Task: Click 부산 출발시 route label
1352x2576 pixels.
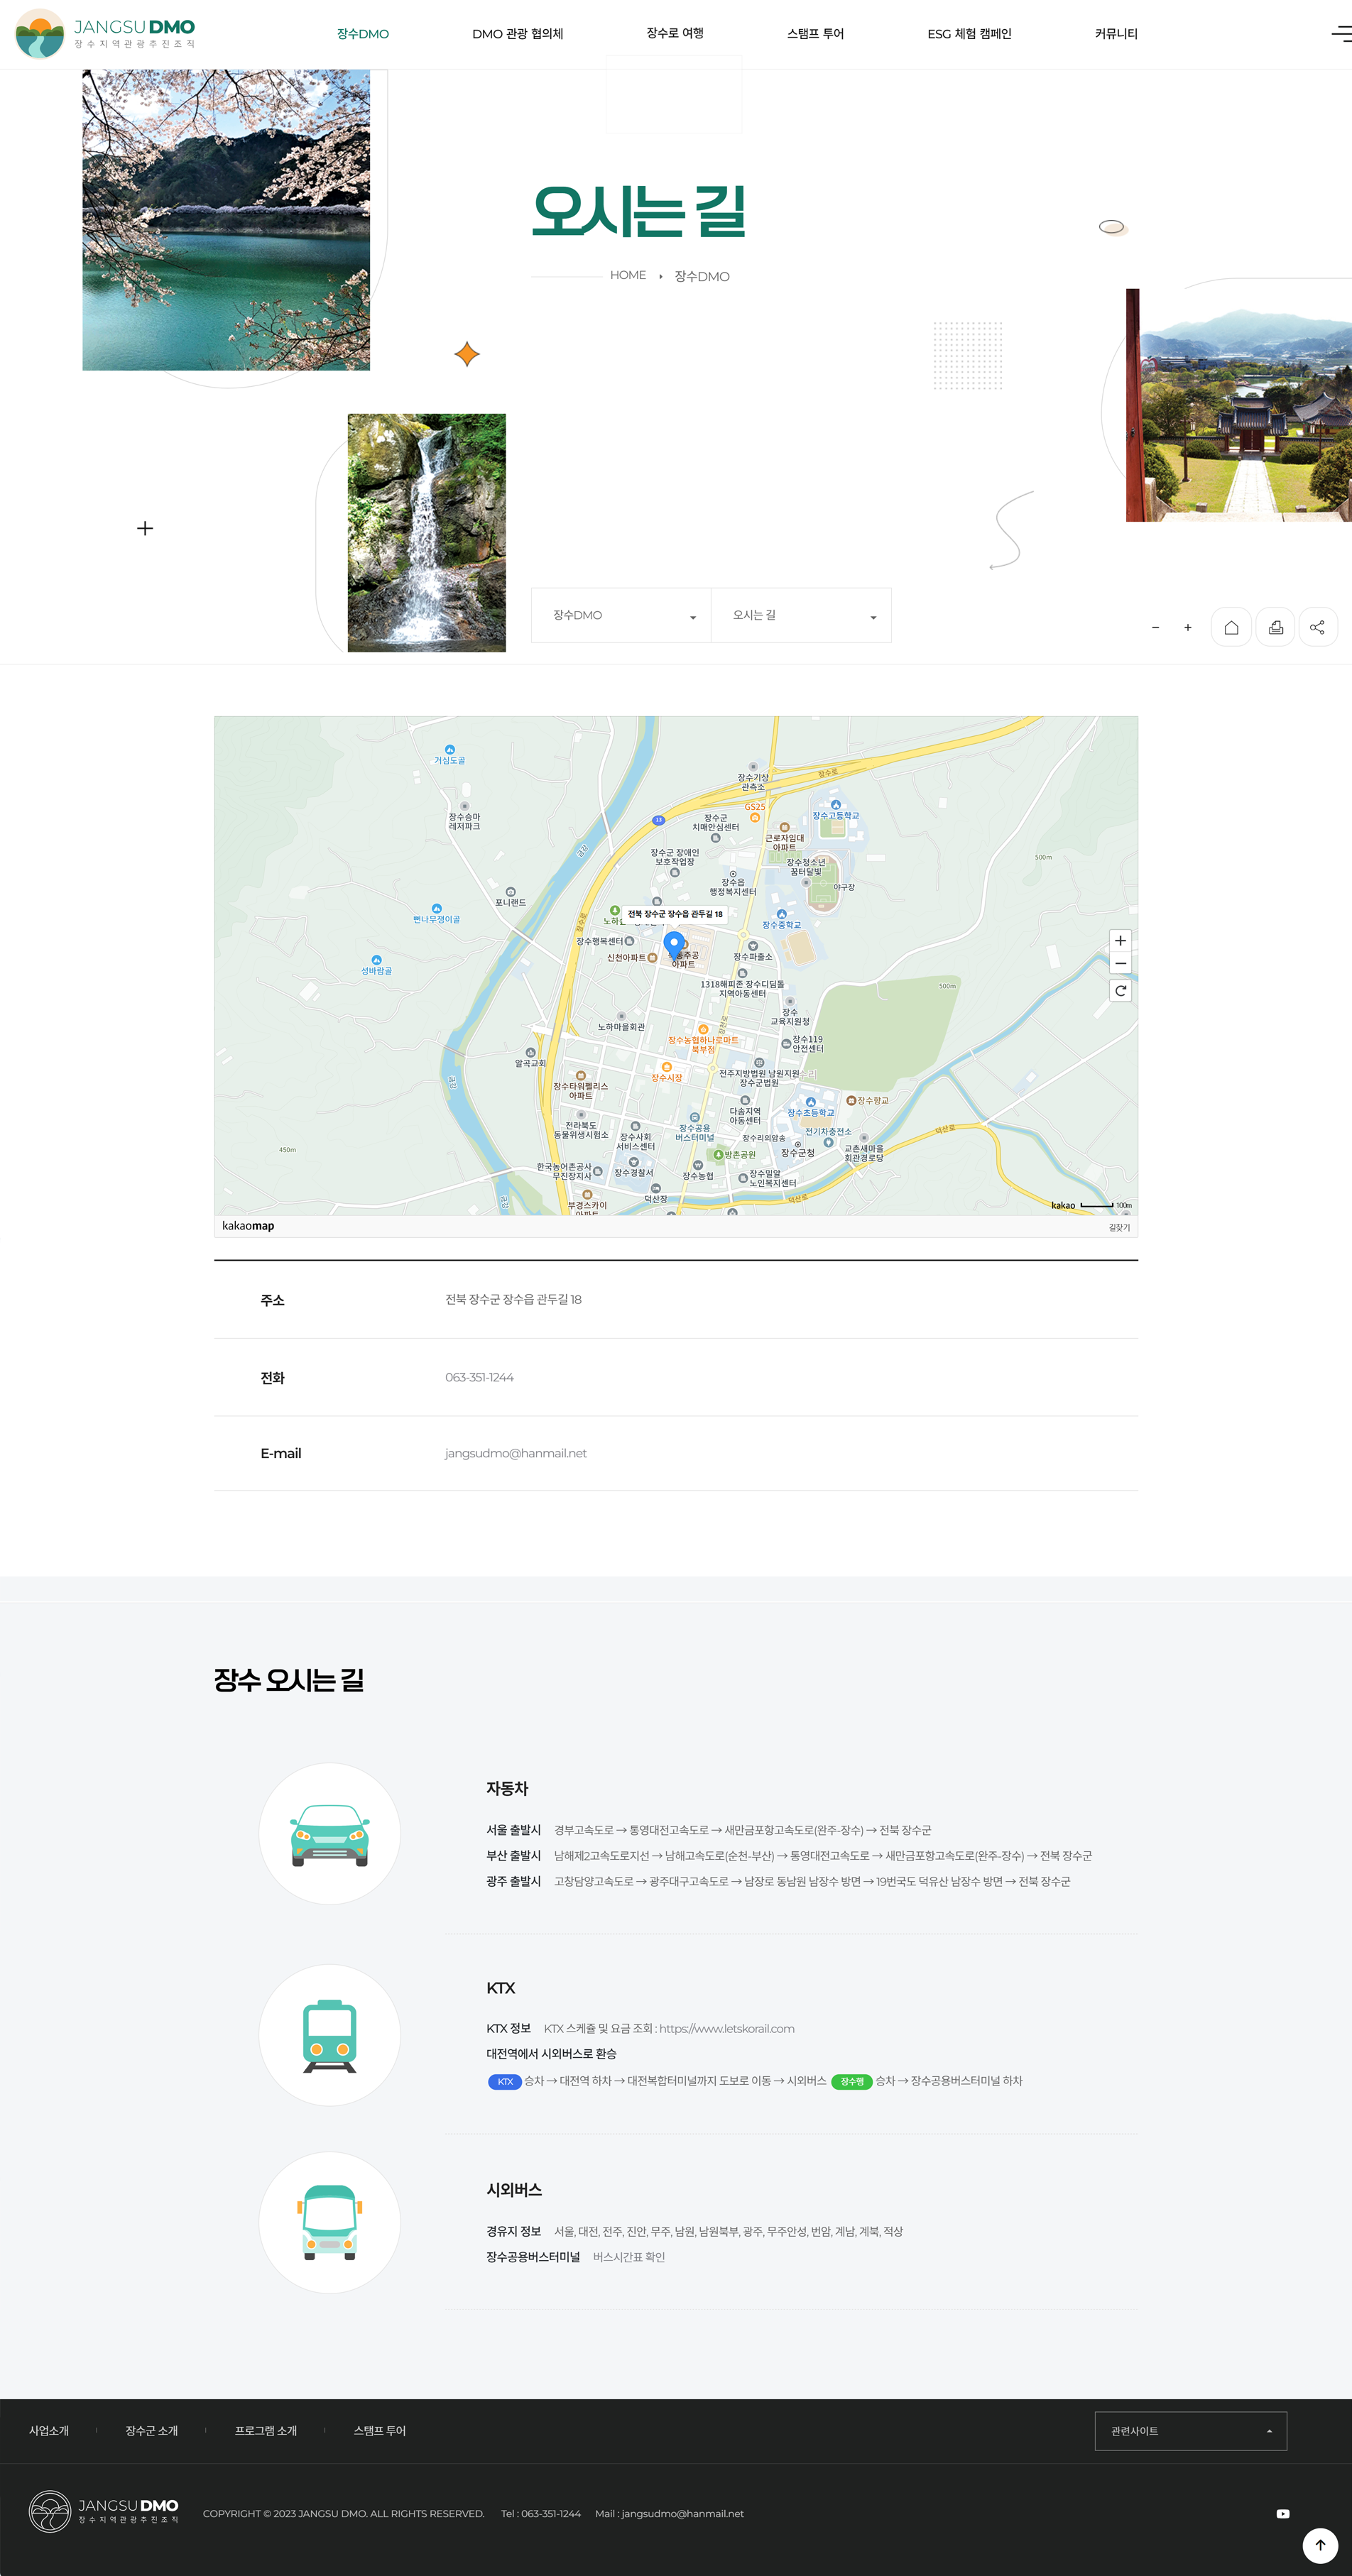Action: point(514,1856)
